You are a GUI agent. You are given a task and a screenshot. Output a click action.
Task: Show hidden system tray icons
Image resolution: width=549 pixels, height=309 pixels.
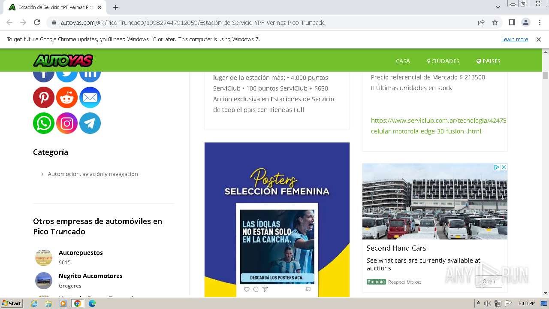click(x=478, y=303)
